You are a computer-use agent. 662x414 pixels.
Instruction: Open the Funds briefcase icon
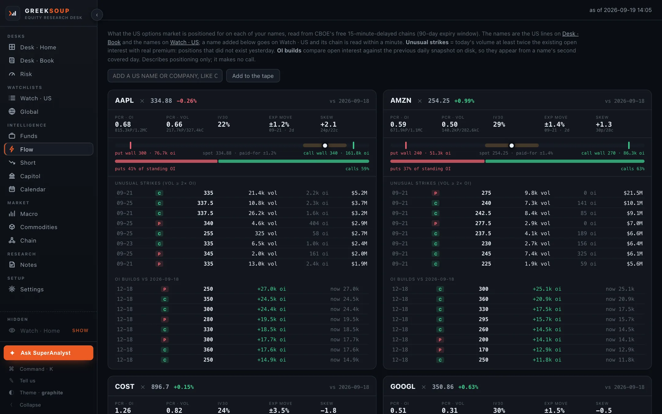12,136
